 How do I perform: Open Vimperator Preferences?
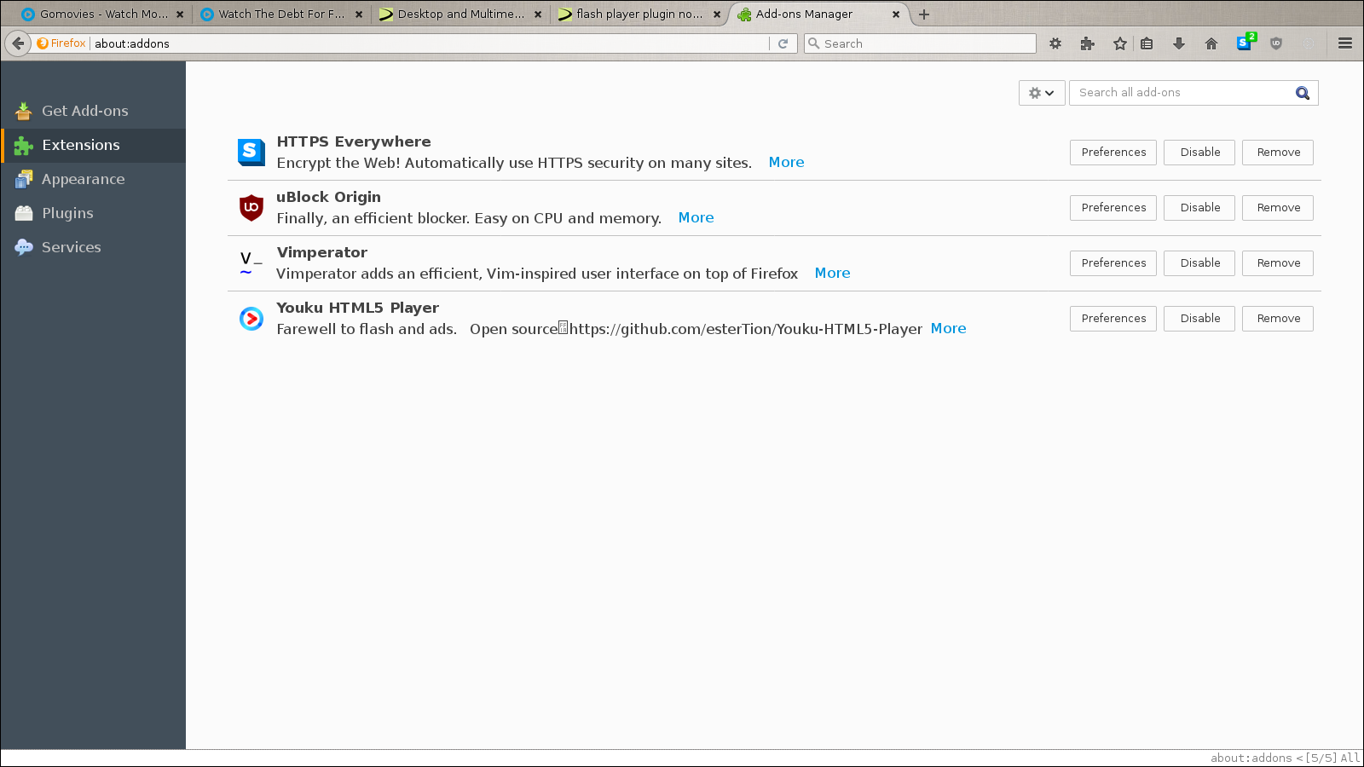coord(1113,263)
